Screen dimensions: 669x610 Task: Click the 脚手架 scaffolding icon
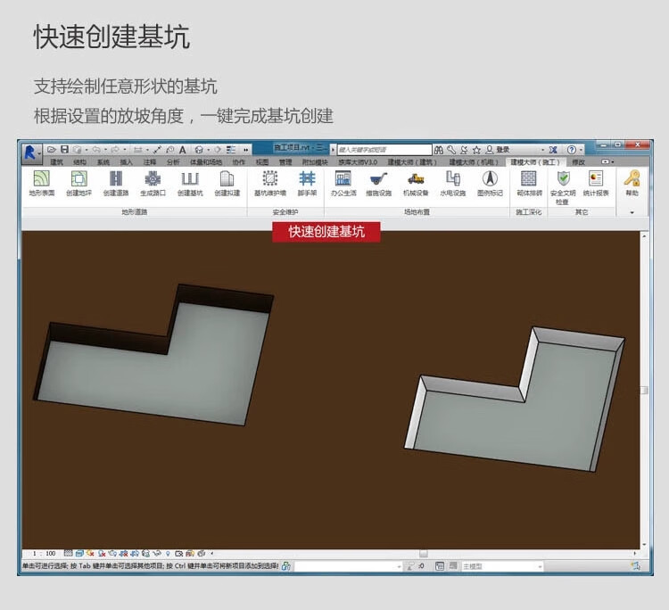pyautogui.click(x=307, y=183)
